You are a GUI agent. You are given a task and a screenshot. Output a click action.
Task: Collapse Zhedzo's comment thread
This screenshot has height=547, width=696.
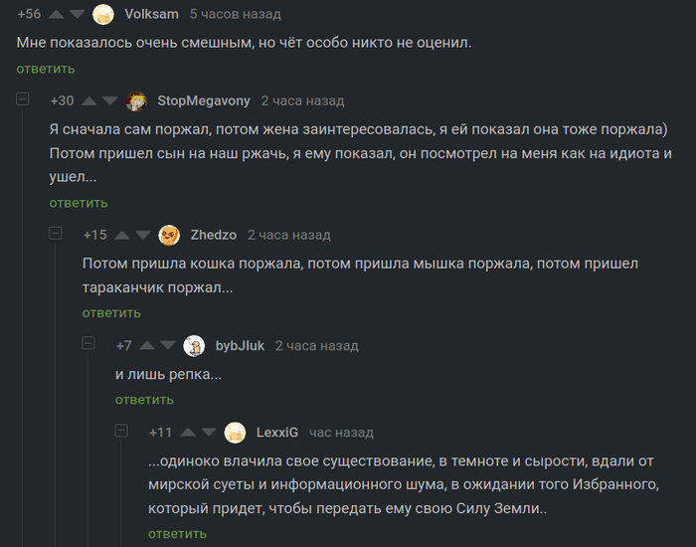[x=56, y=234]
